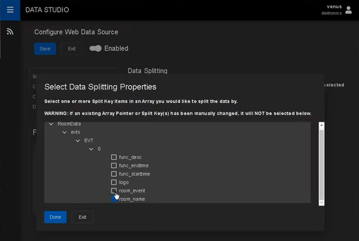Click the DATA STUDIO title
The height and width of the screenshot is (241, 359).
point(47,10)
